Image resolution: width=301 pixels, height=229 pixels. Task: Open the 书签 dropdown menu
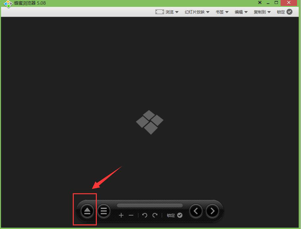click(222, 12)
